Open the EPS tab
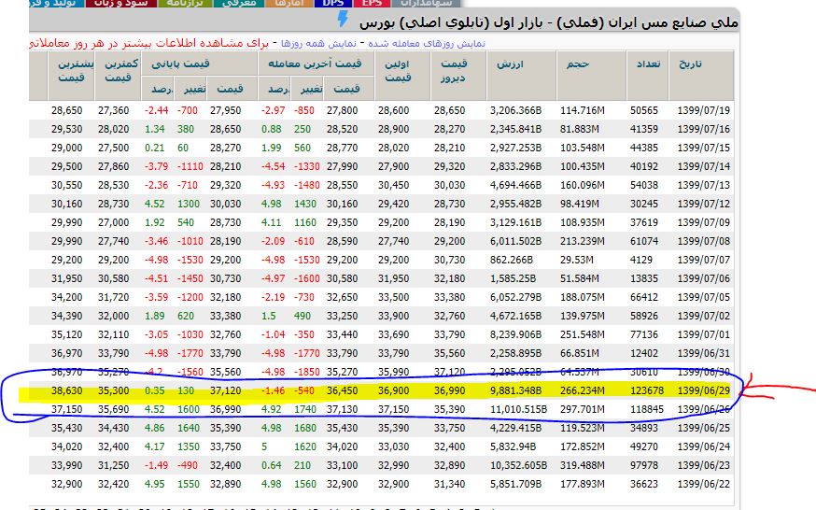The width and height of the screenshot is (816, 510). 372,3
